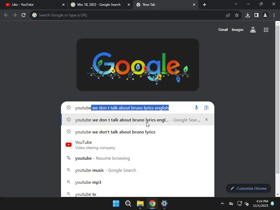Open Search Labs flask icon
Screen dimensions: 280x210
253,30
